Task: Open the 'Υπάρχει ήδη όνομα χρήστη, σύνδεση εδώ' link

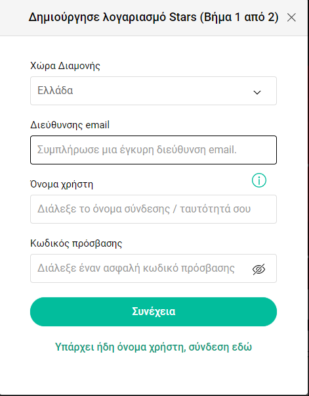Action: [154, 347]
